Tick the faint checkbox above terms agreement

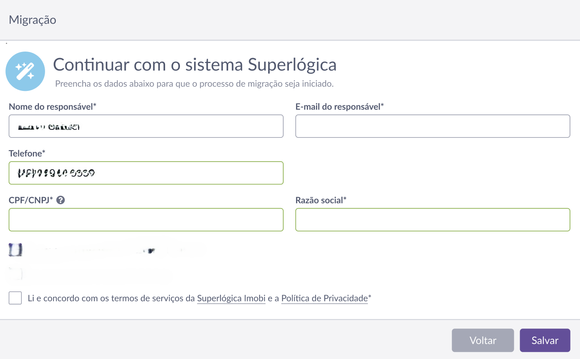click(x=15, y=274)
